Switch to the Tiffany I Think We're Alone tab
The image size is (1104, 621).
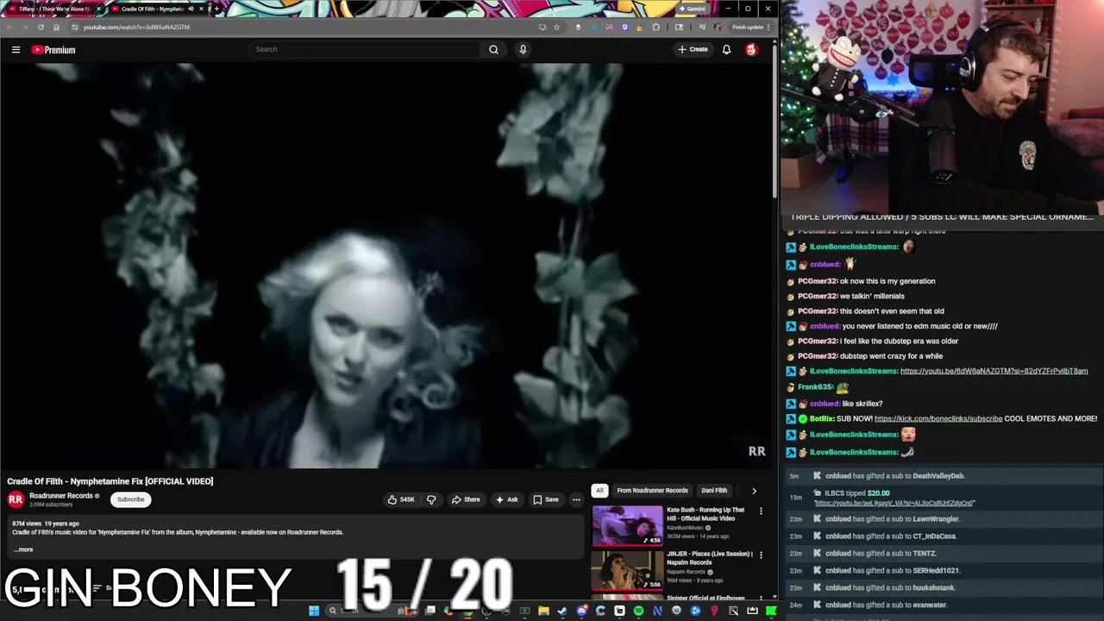click(x=54, y=9)
